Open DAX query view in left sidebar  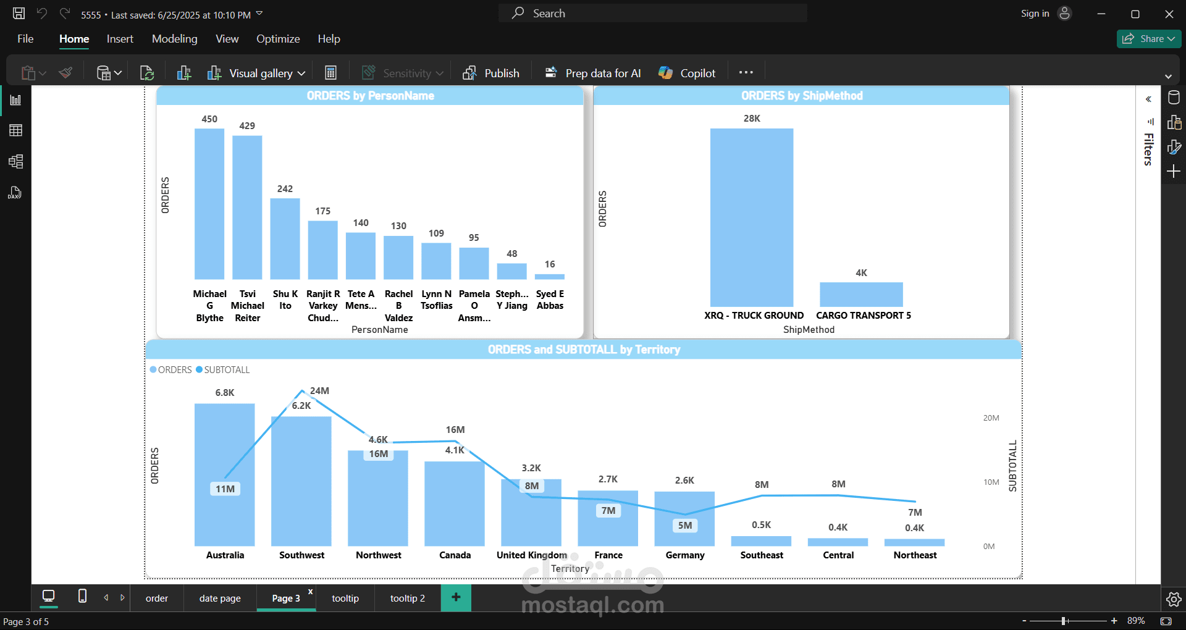click(x=15, y=193)
